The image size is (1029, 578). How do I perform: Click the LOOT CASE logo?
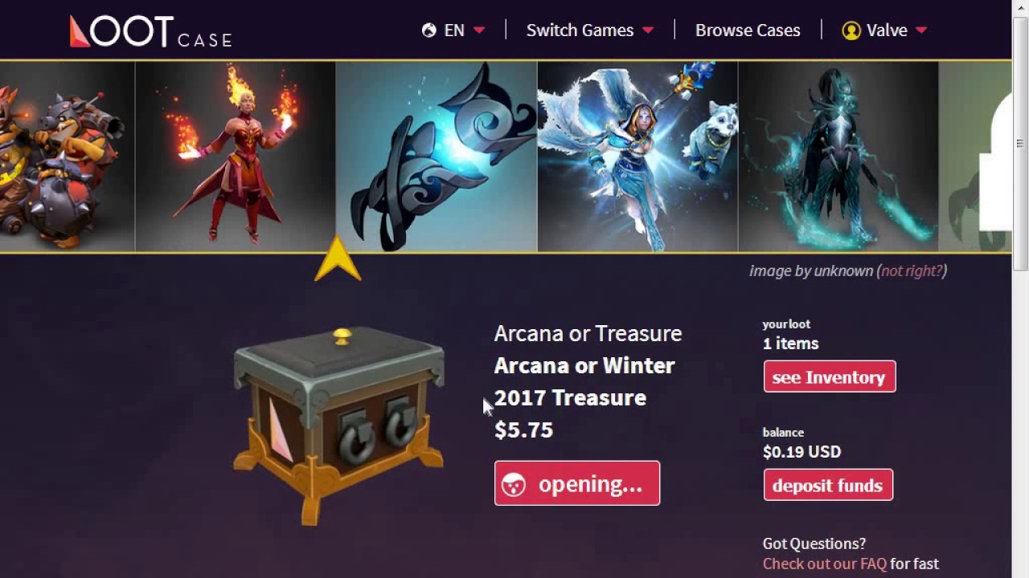coord(150,31)
